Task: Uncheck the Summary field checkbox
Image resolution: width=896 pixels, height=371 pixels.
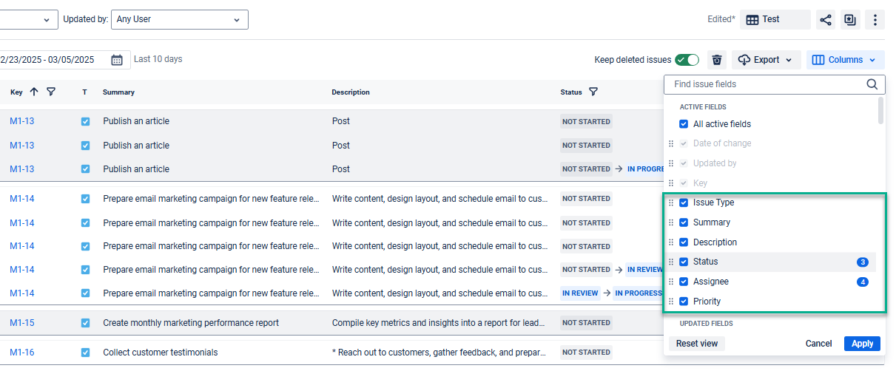Action: (x=684, y=222)
